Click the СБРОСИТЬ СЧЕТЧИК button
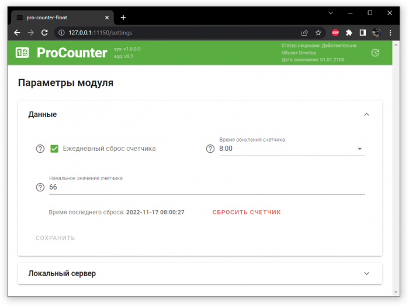The width and height of the screenshot is (409, 306). (247, 212)
